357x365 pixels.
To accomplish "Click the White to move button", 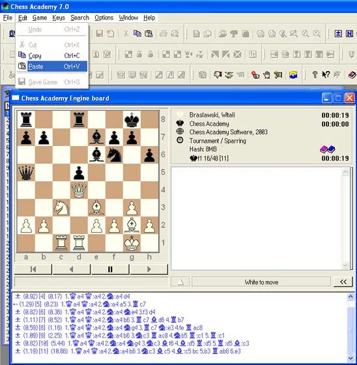I will [x=261, y=282].
